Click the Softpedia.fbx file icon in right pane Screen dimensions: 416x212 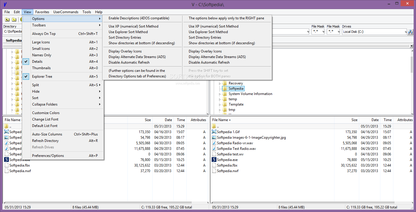pos(214,165)
